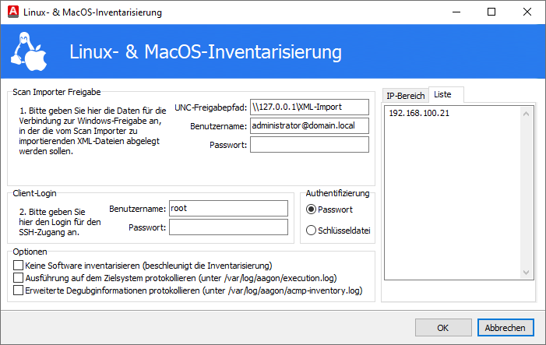Click the list scrollbar down arrow
This screenshot has width=546, height=345.
[x=527, y=272]
